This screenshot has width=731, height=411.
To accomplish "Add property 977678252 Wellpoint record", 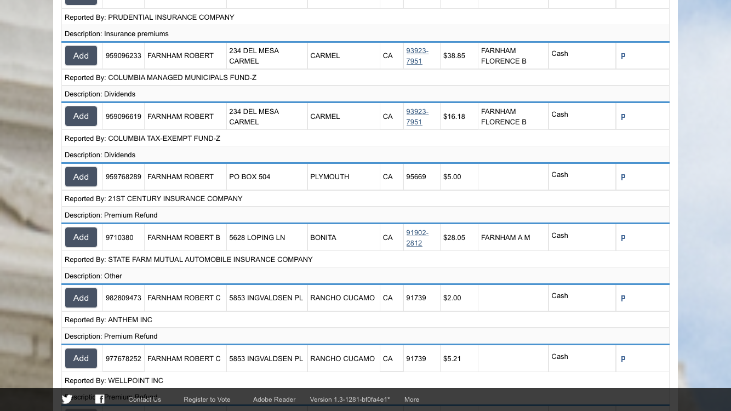I will point(81,358).
